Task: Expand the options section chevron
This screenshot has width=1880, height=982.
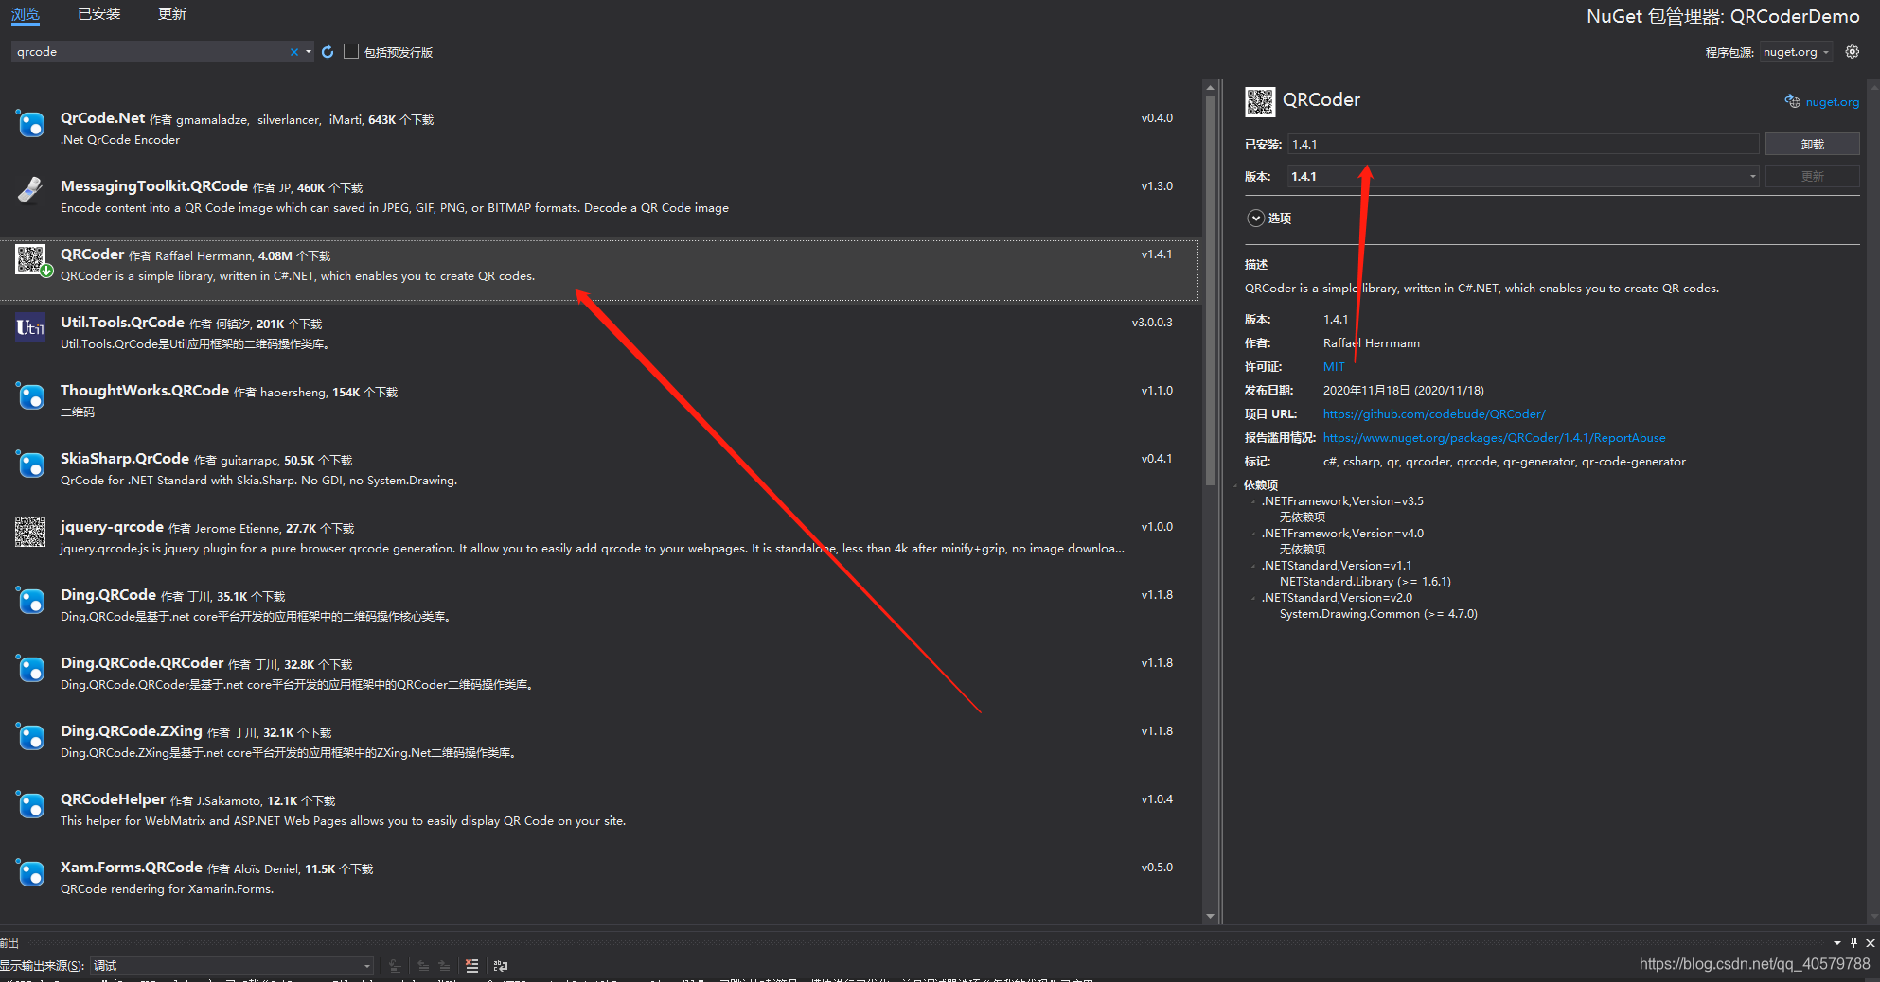Action: (1255, 219)
